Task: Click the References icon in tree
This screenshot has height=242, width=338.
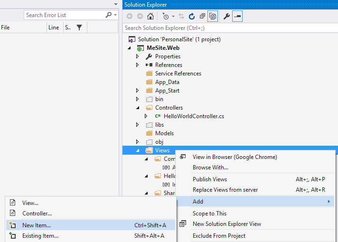Action: click(149, 65)
